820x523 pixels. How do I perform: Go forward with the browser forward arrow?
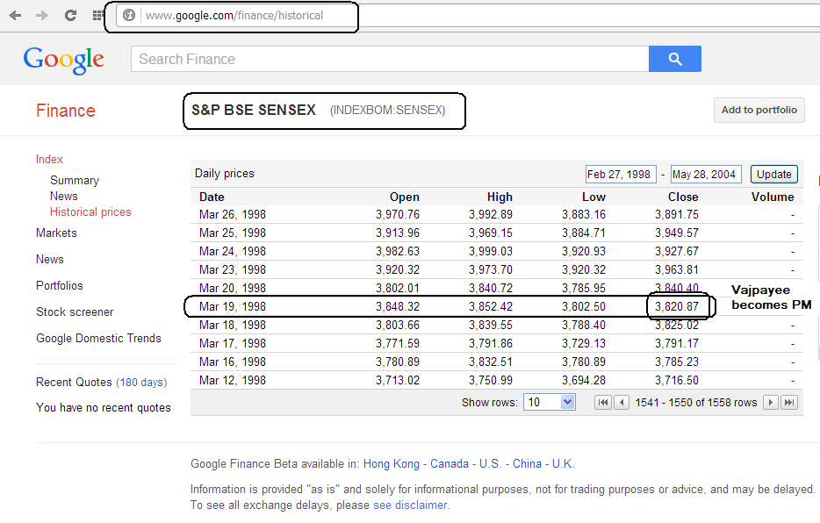click(42, 16)
